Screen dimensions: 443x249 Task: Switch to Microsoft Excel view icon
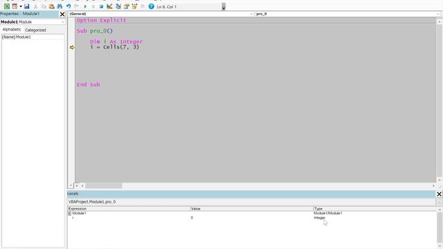(6, 6)
